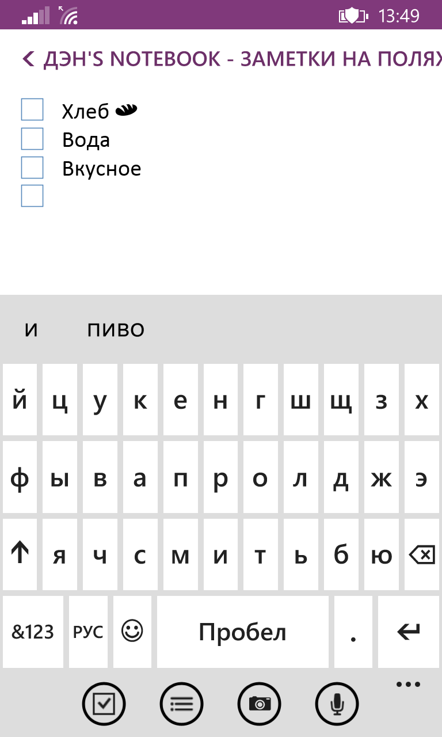Image resolution: width=442 pixels, height=737 pixels.
Task: Tap the п key
Action: click(180, 477)
